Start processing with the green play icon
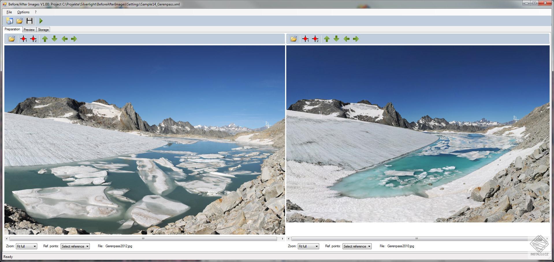This screenshot has height=262, width=554. [x=40, y=21]
